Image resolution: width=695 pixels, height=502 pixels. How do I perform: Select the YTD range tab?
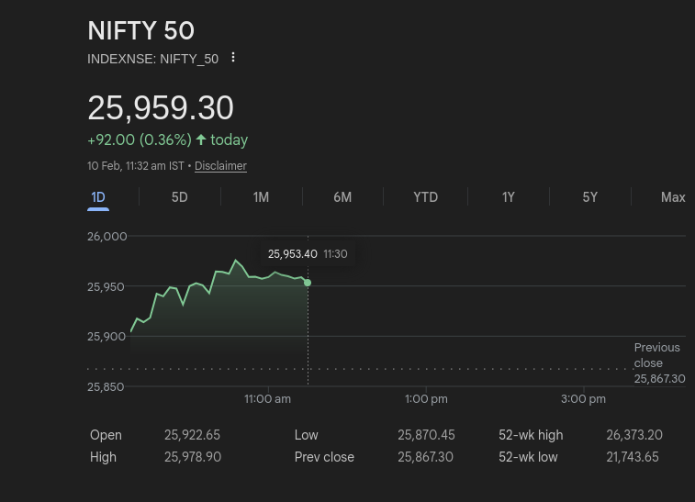click(425, 197)
